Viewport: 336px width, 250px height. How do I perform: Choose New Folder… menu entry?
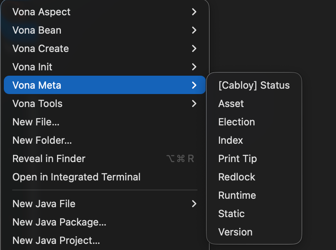42,140
